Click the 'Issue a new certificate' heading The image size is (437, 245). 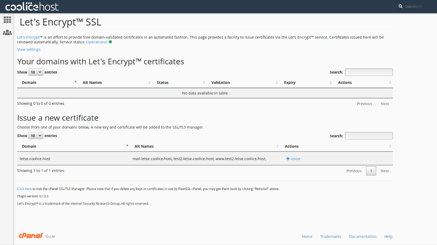(58, 118)
